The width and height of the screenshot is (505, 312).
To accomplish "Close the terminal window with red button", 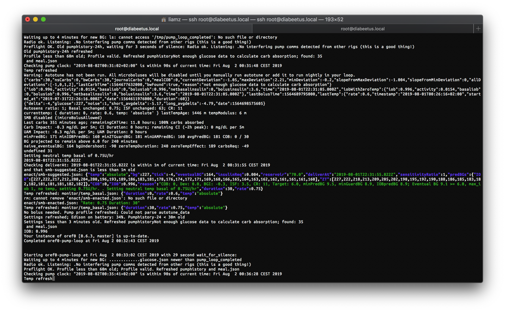I will (28, 19).
